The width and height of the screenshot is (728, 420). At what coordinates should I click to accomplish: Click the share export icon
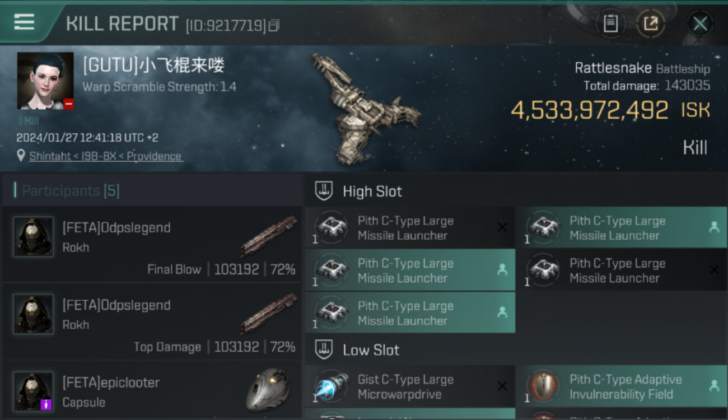[x=650, y=24]
